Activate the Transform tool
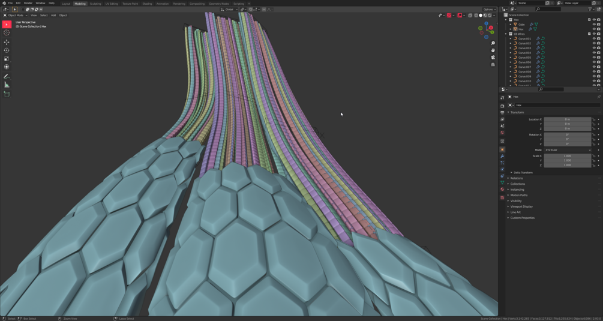The height and width of the screenshot is (321, 603). (7, 67)
